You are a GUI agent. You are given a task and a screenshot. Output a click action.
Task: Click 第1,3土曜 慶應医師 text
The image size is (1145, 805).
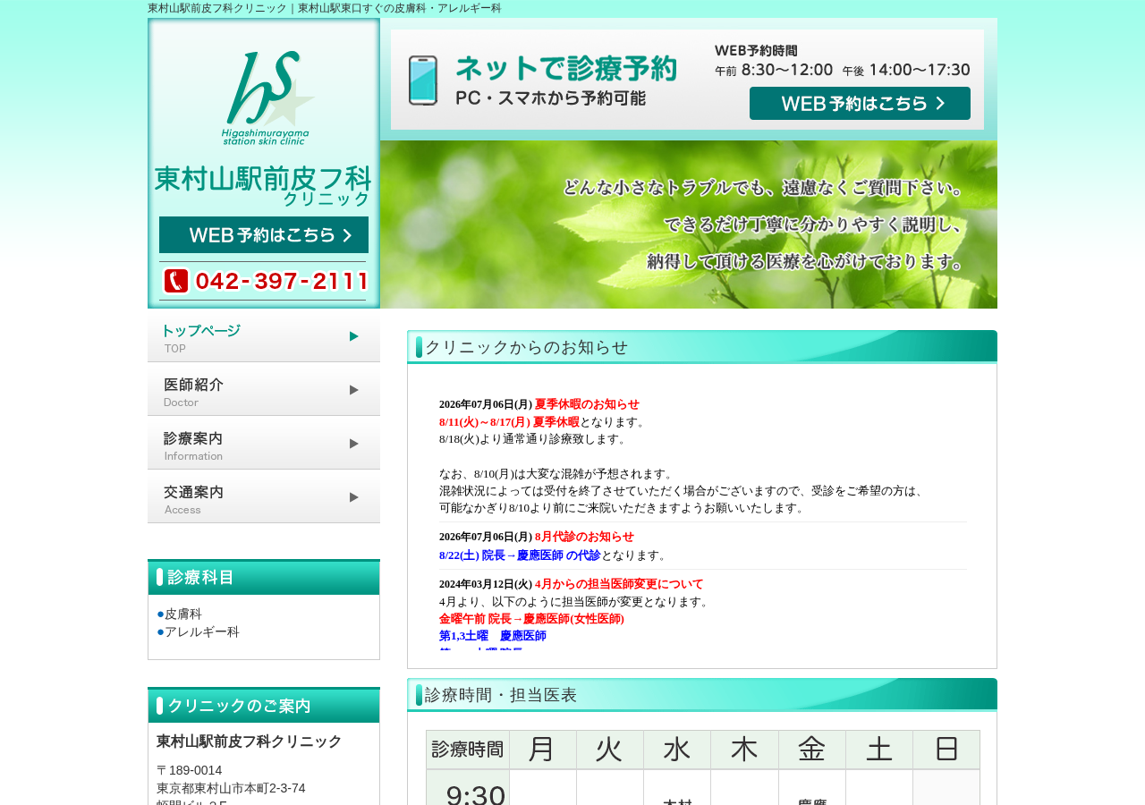click(x=493, y=636)
